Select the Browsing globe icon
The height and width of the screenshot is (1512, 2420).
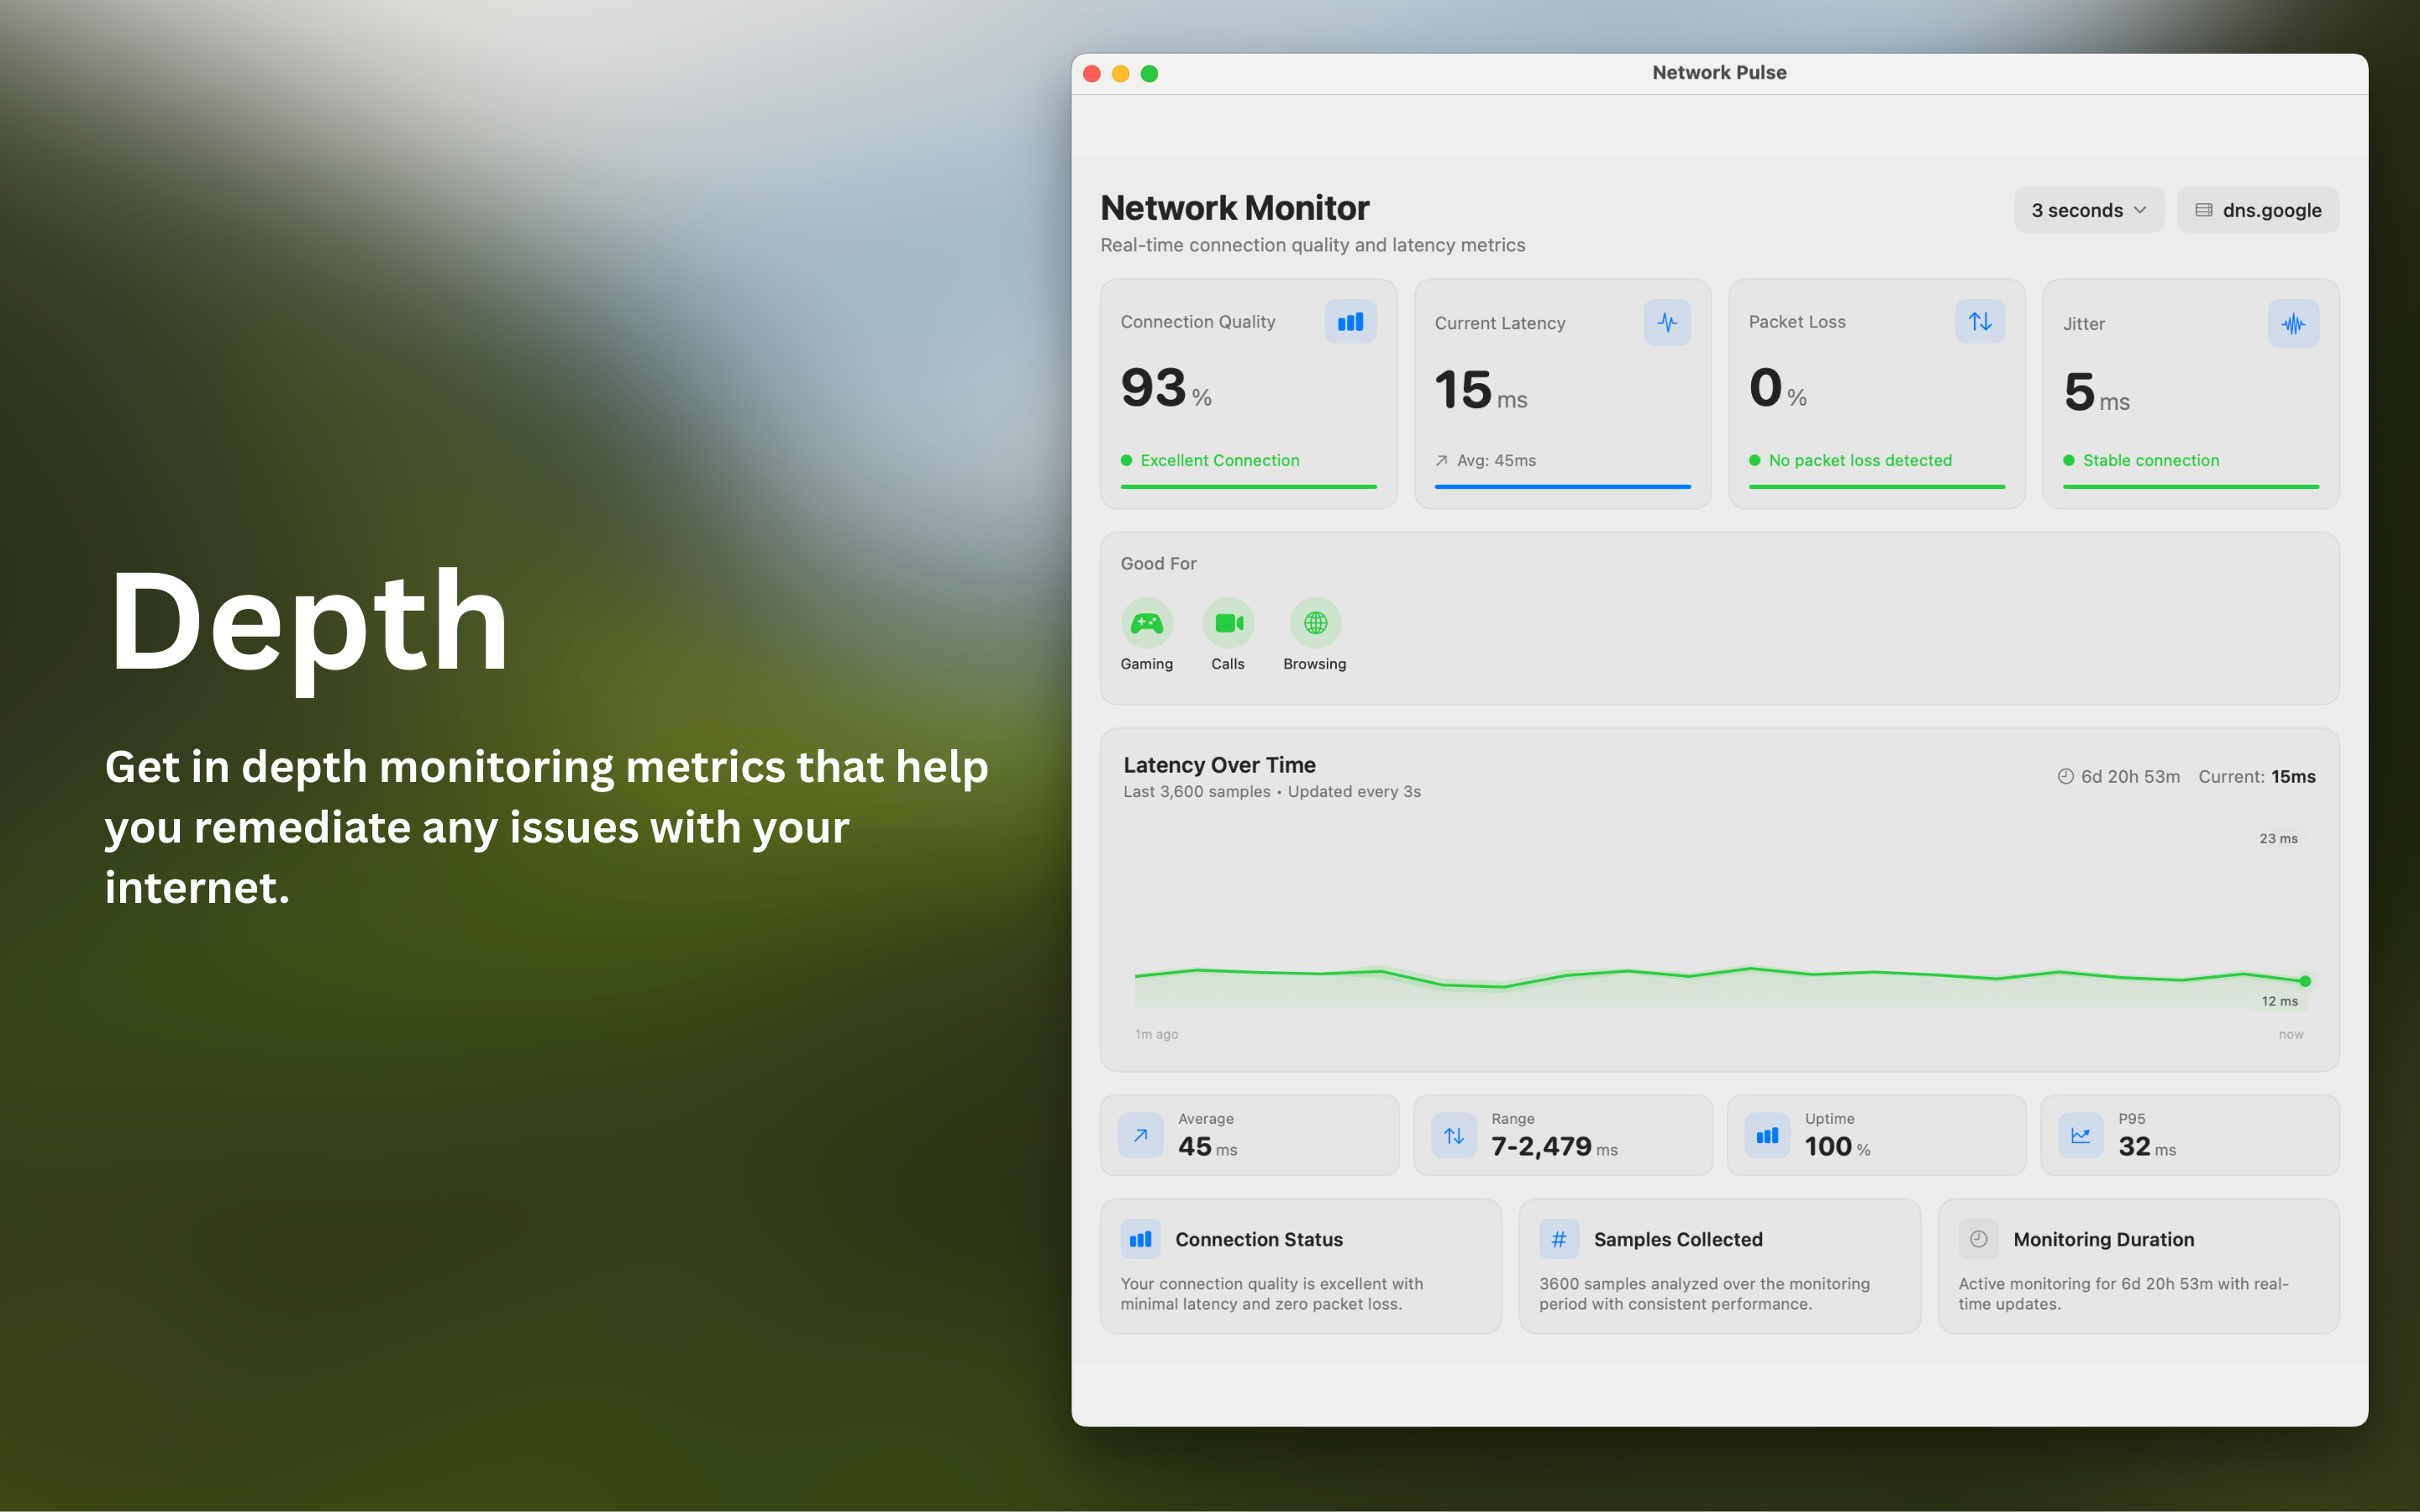tap(1315, 623)
